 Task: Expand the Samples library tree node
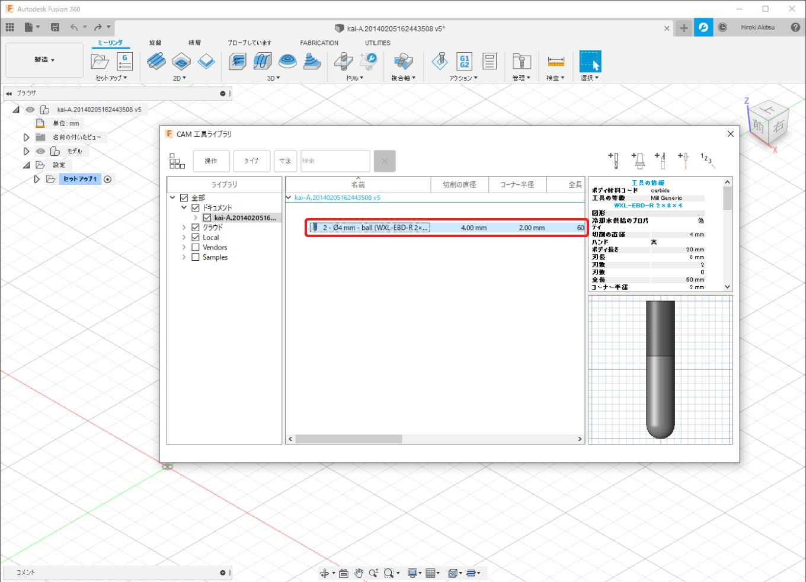coord(184,257)
